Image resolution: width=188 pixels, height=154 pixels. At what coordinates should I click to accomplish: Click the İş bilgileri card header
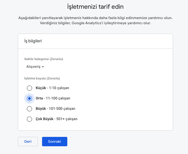pos(96,41)
